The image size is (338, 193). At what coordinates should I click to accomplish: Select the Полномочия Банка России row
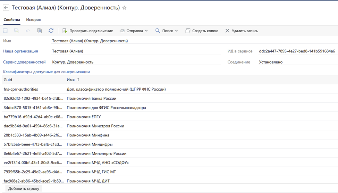(x=92, y=99)
